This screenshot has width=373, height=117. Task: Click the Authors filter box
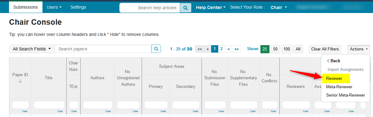click(97, 105)
